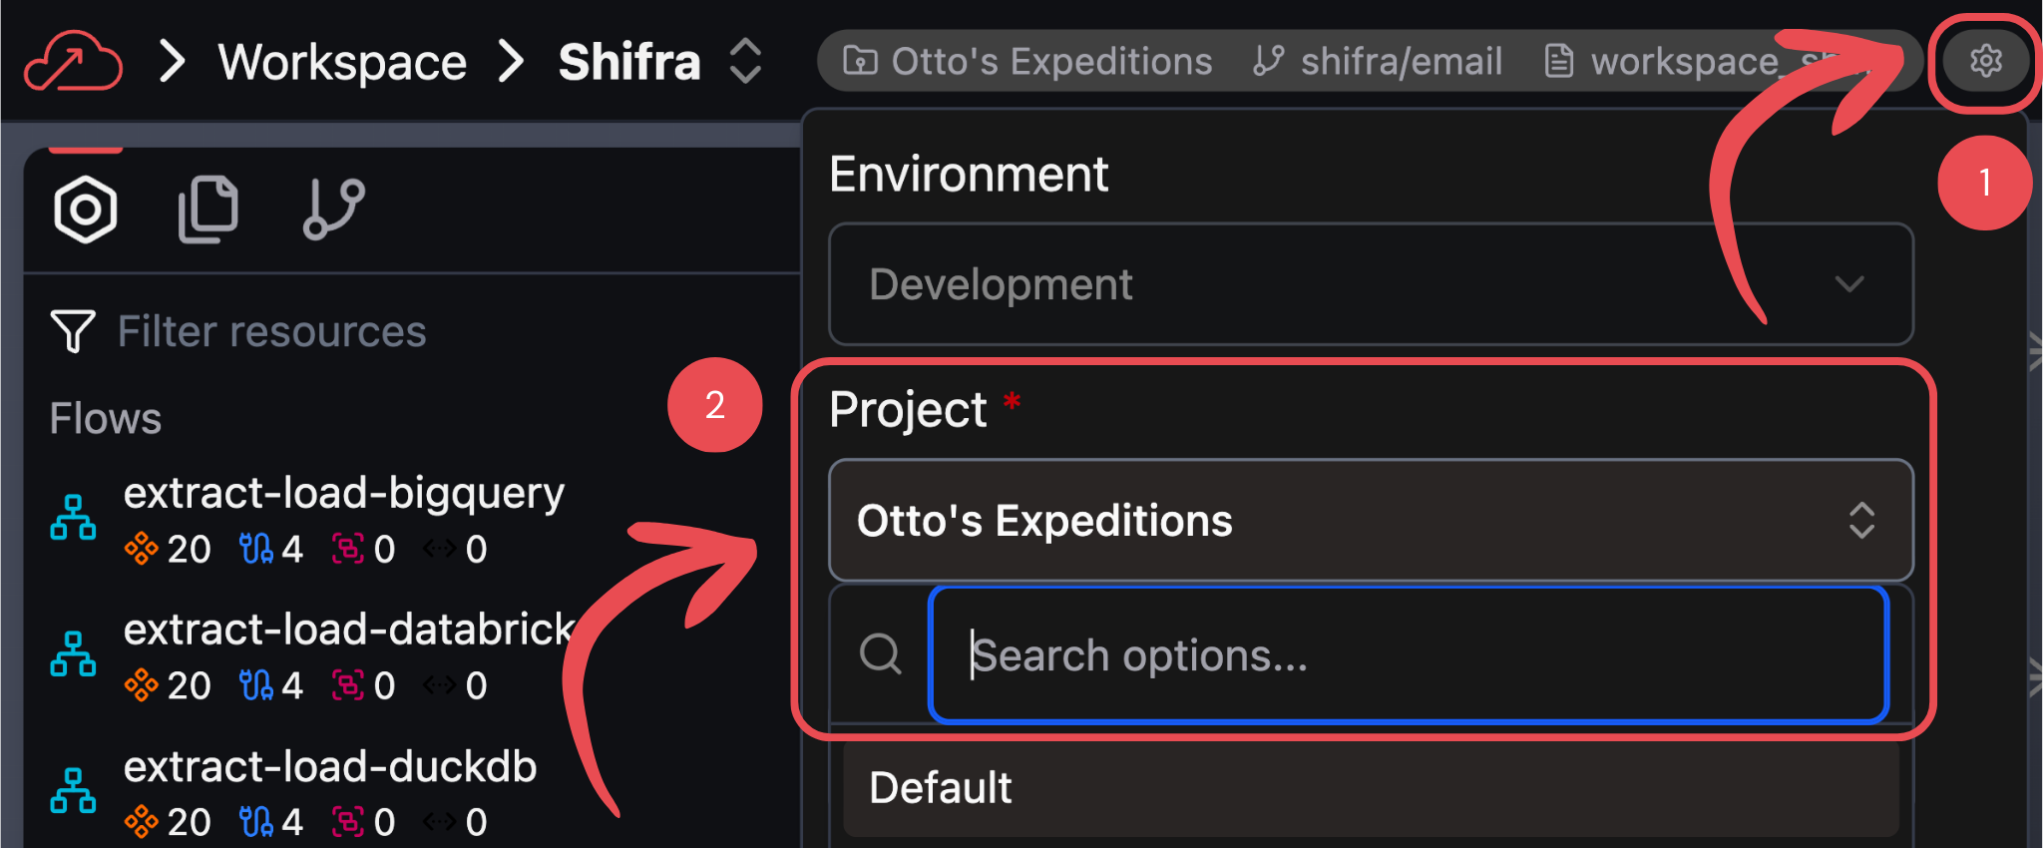Click the extract-load-bigquery flow icon
Viewport: 2043px width, 848px height.
(73, 518)
